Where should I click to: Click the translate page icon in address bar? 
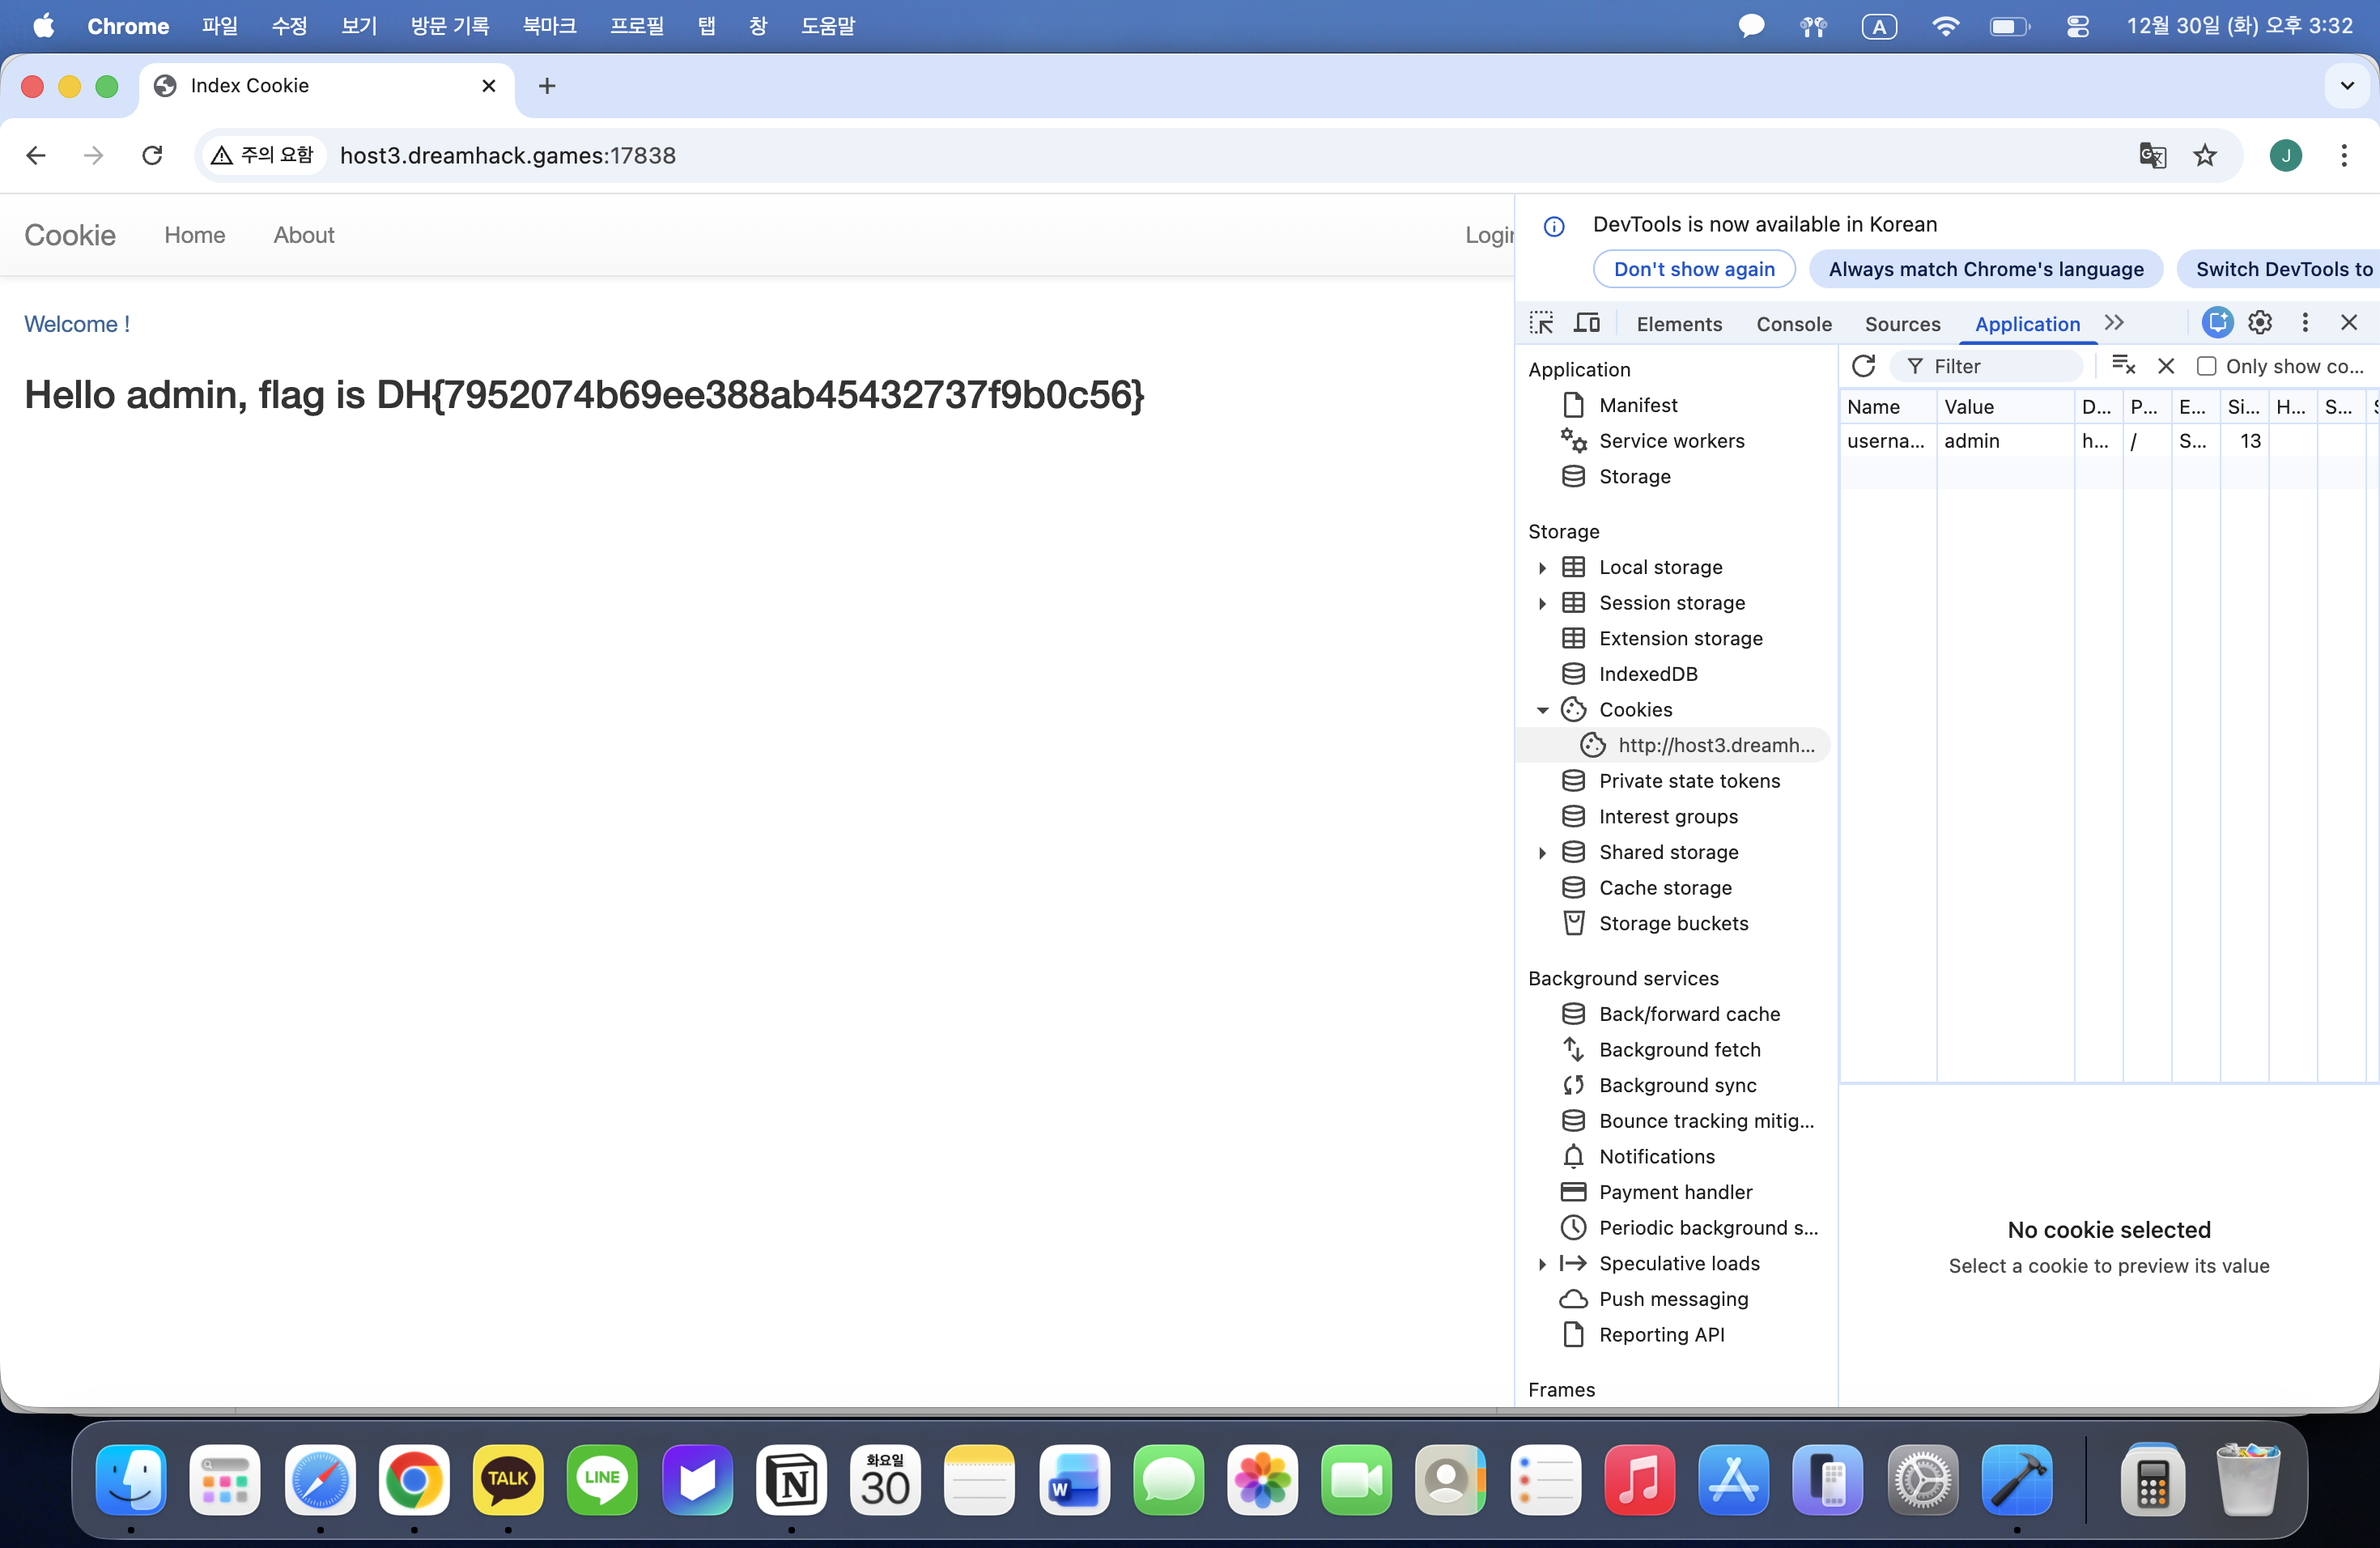click(2152, 155)
